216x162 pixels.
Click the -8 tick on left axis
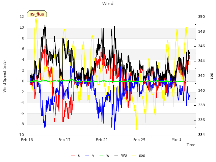(22, 124)
